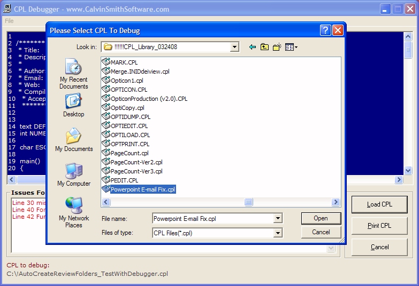Open the File menu in CPL Debugger
Image resolution: width=419 pixels, height=286 pixels.
(x=9, y=21)
